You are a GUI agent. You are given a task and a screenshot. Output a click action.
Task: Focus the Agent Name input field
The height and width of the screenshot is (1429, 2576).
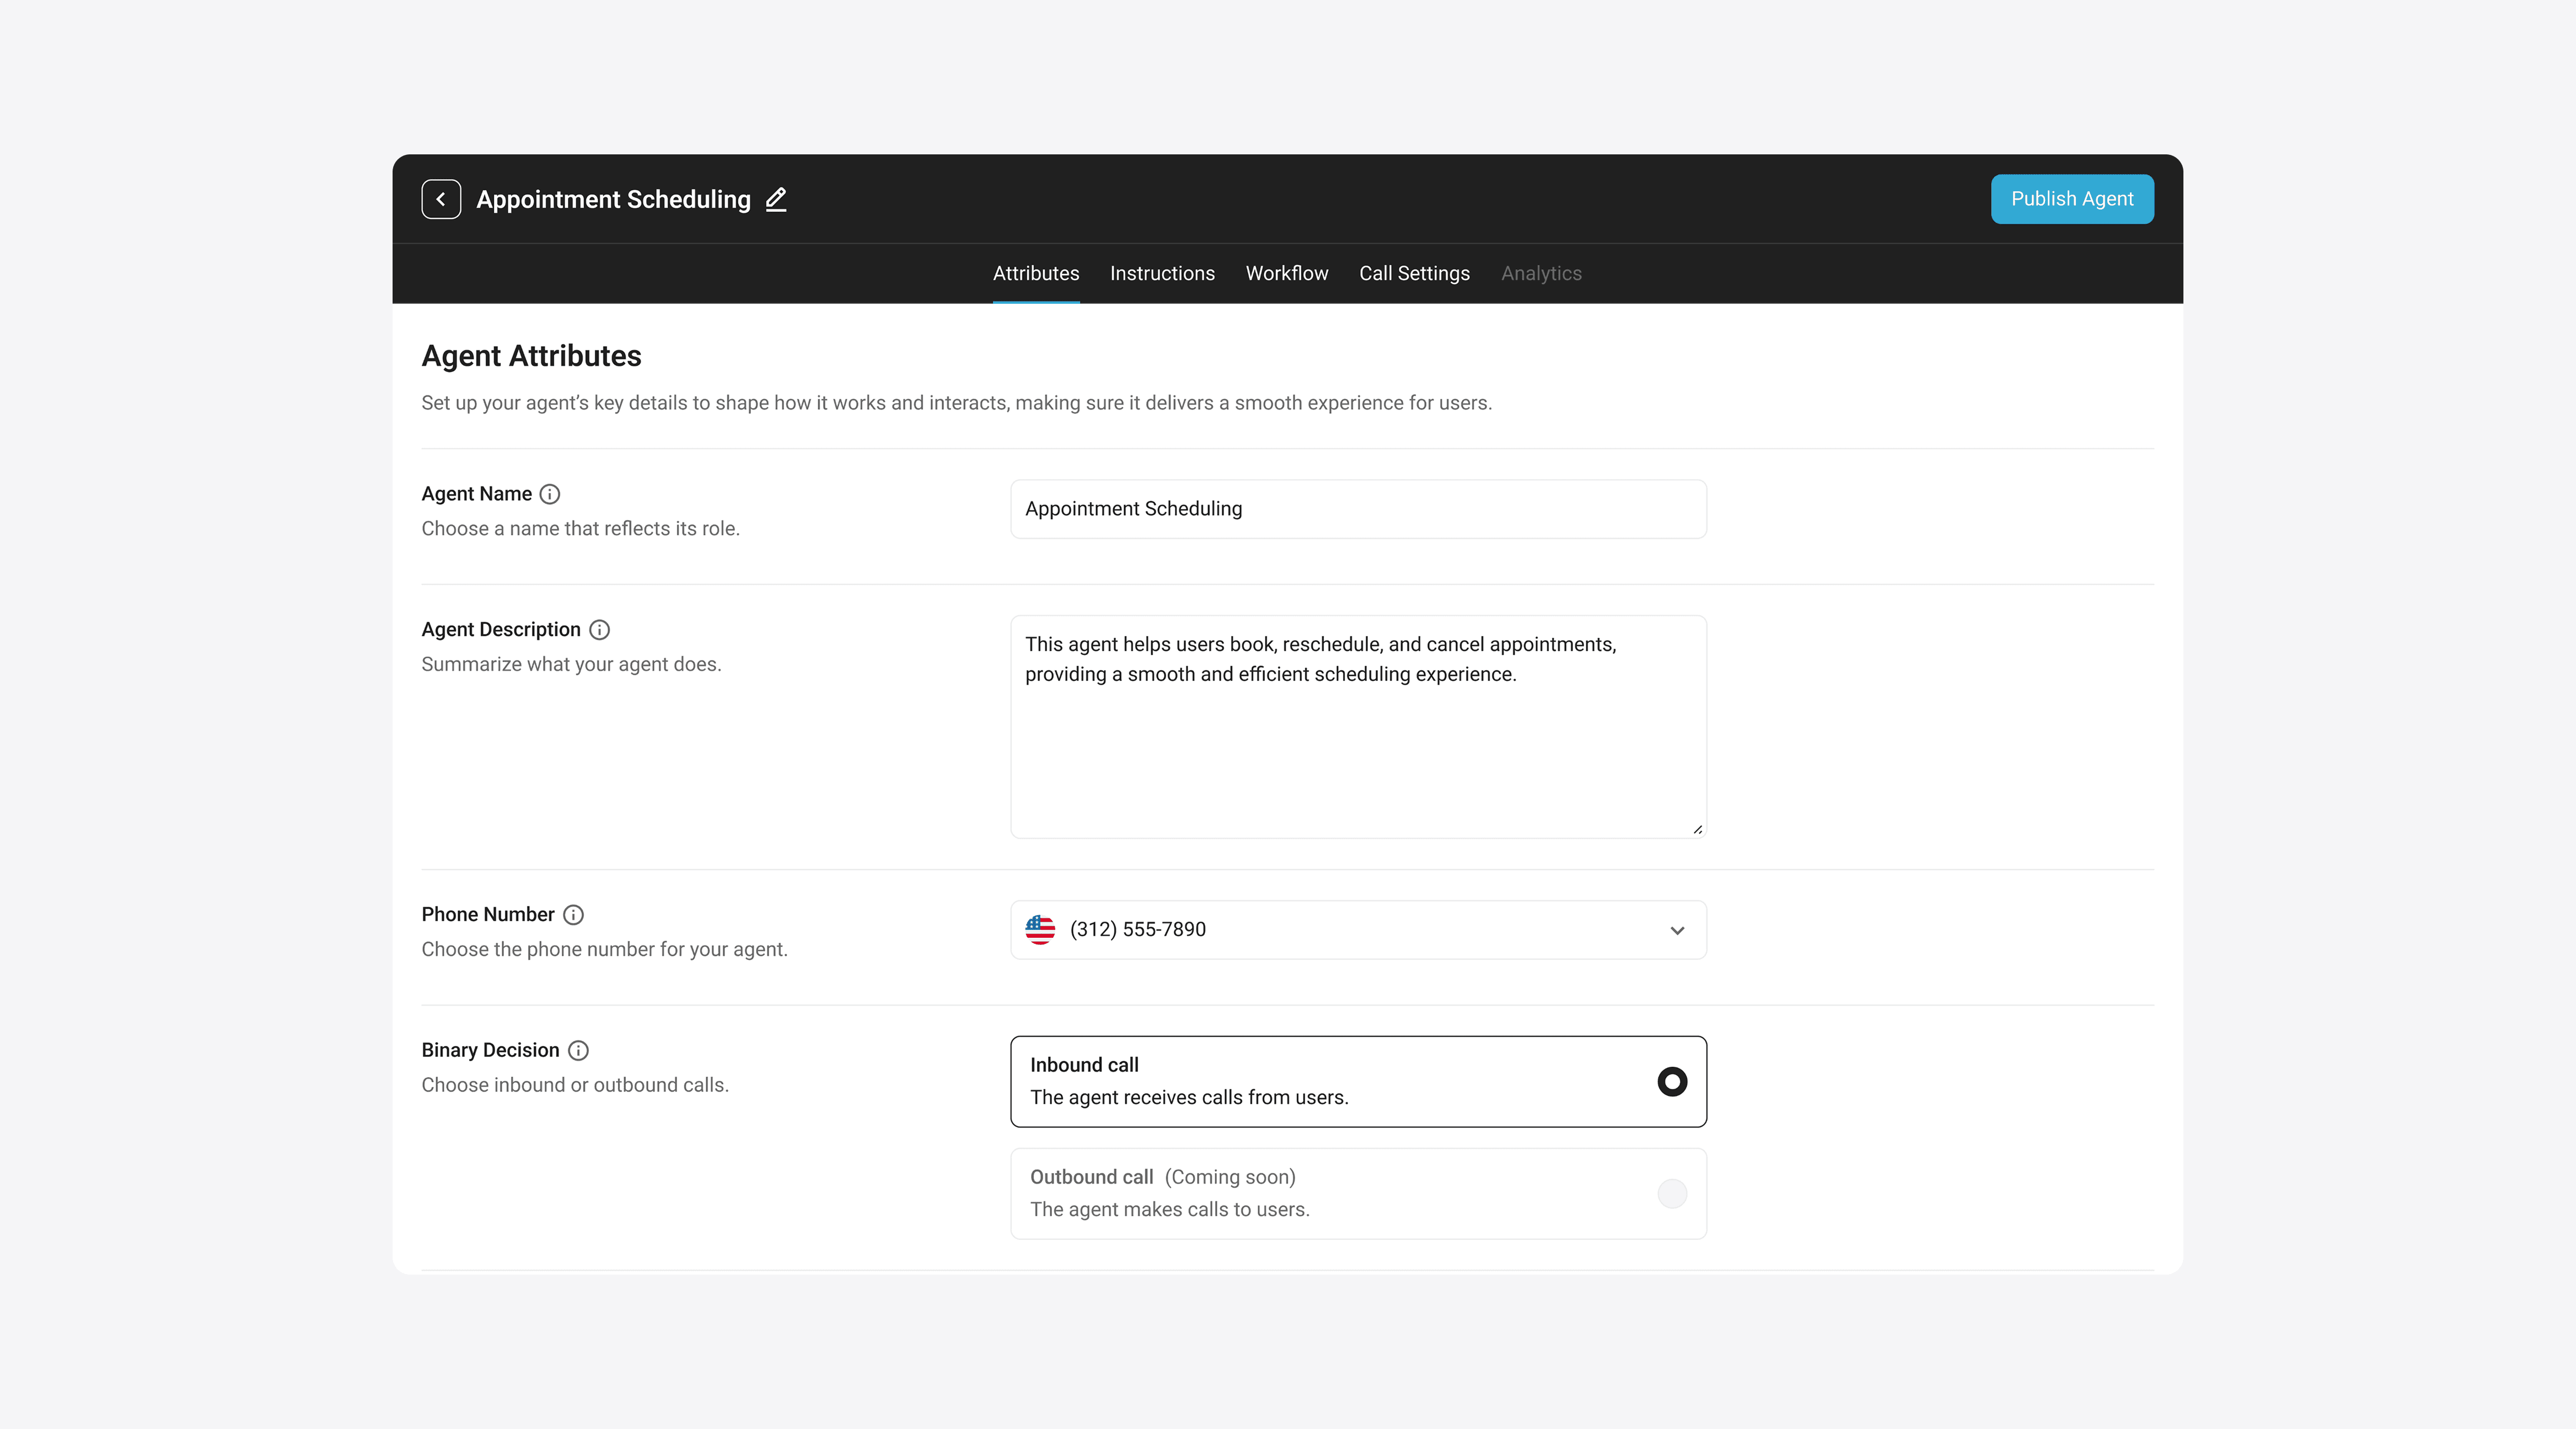[1358, 509]
